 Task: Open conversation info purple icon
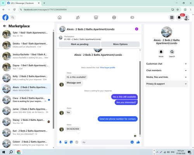137,29
